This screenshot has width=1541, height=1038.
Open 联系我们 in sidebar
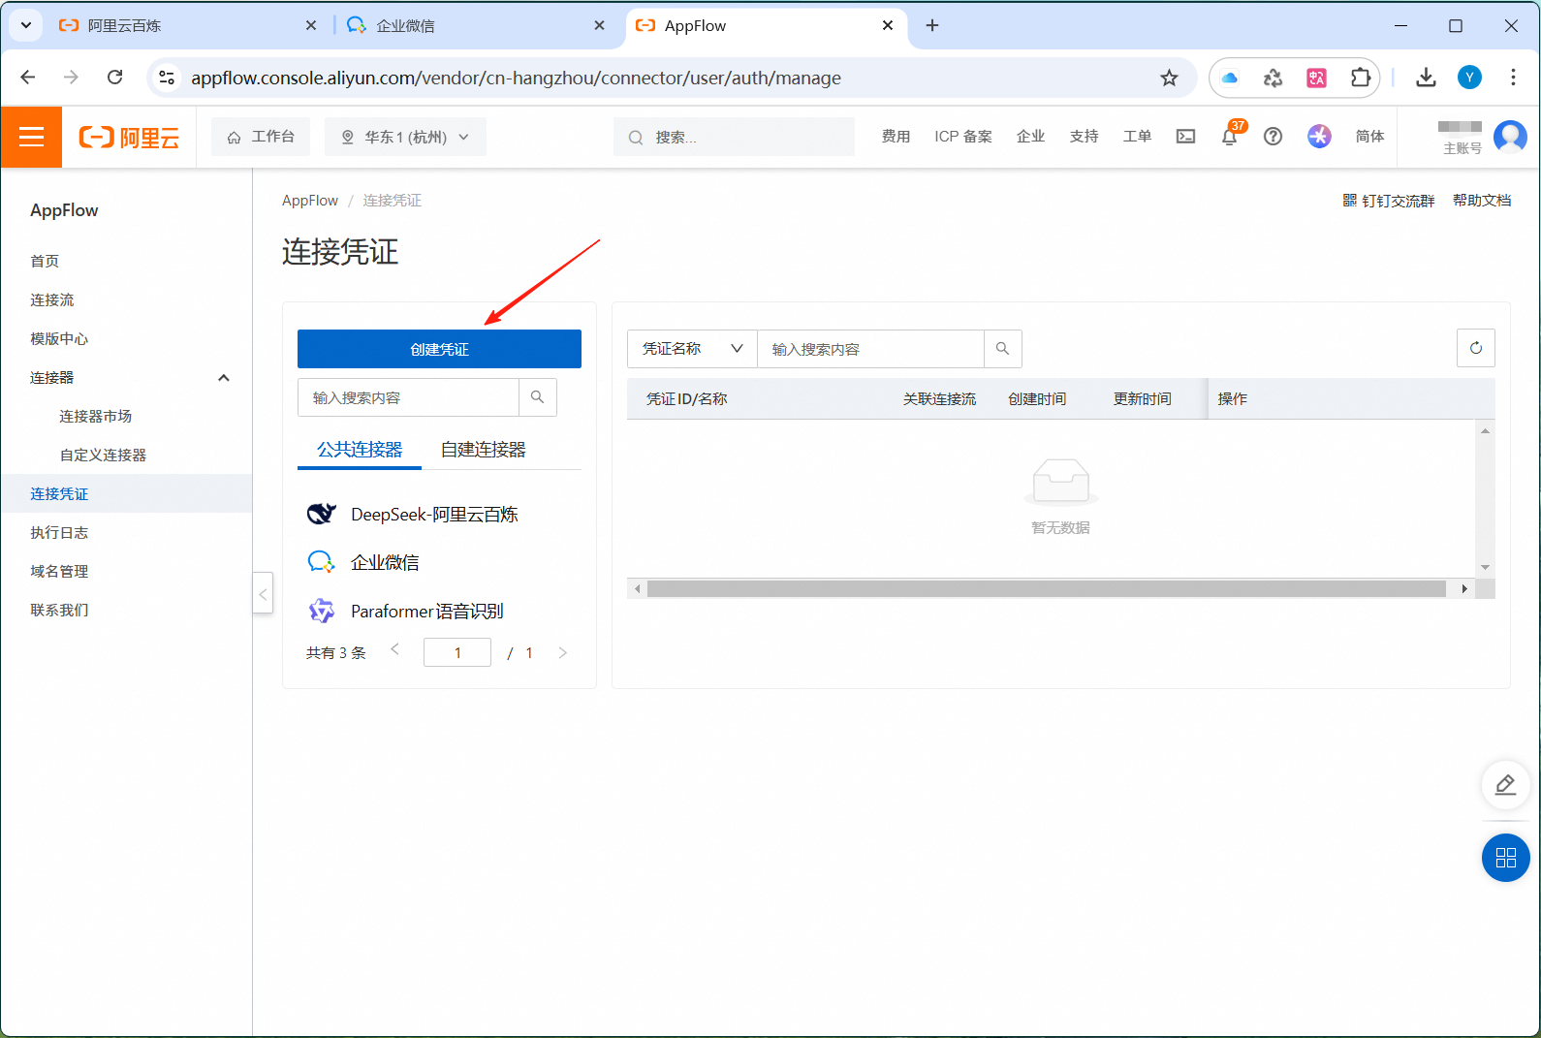pyautogui.click(x=59, y=611)
